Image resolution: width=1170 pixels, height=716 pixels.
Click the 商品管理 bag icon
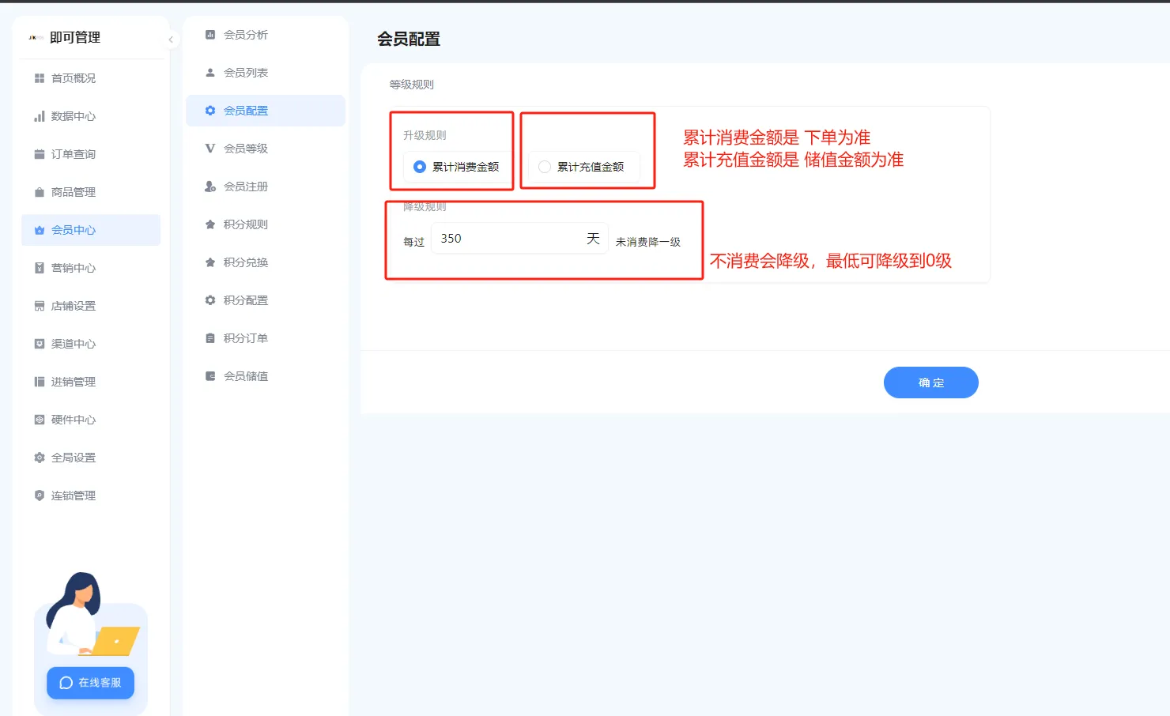click(x=40, y=192)
